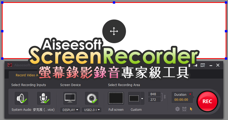Viewport: 228px width, 120px height.
Task: Click the 00:00:00 duration value
Action: pos(181,100)
